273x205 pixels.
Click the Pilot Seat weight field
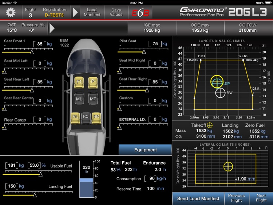(x=155, y=44)
